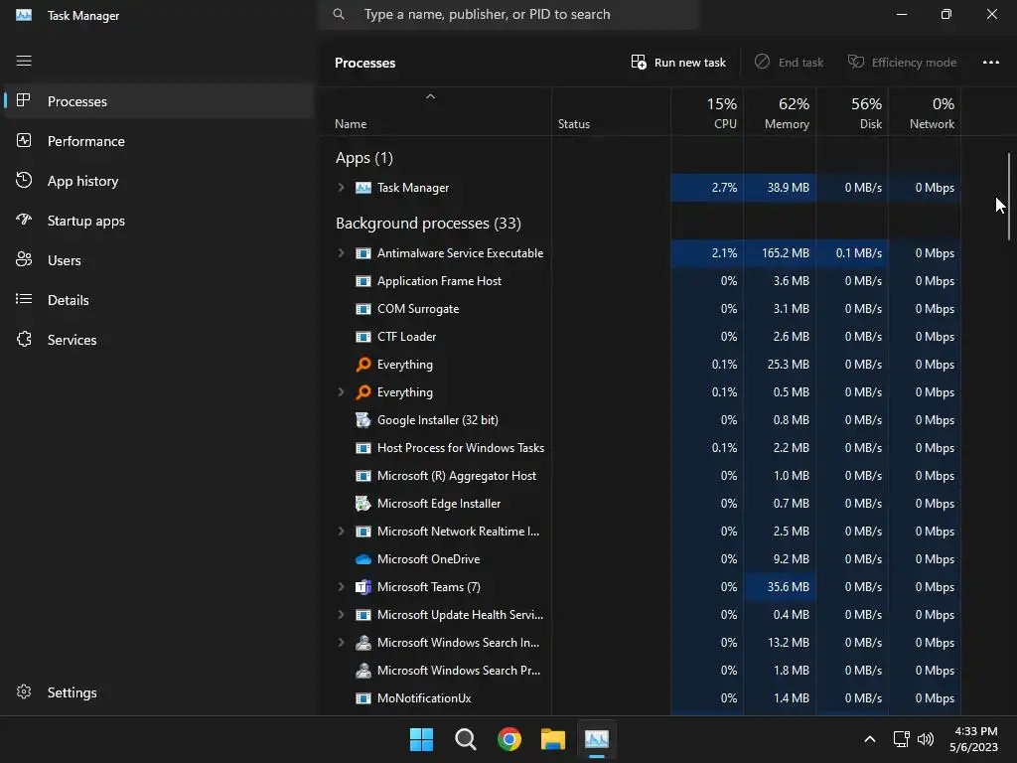The image size is (1017, 763).
Task: Click the process list vertical scrollbar
Action: pyautogui.click(x=1009, y=197)
